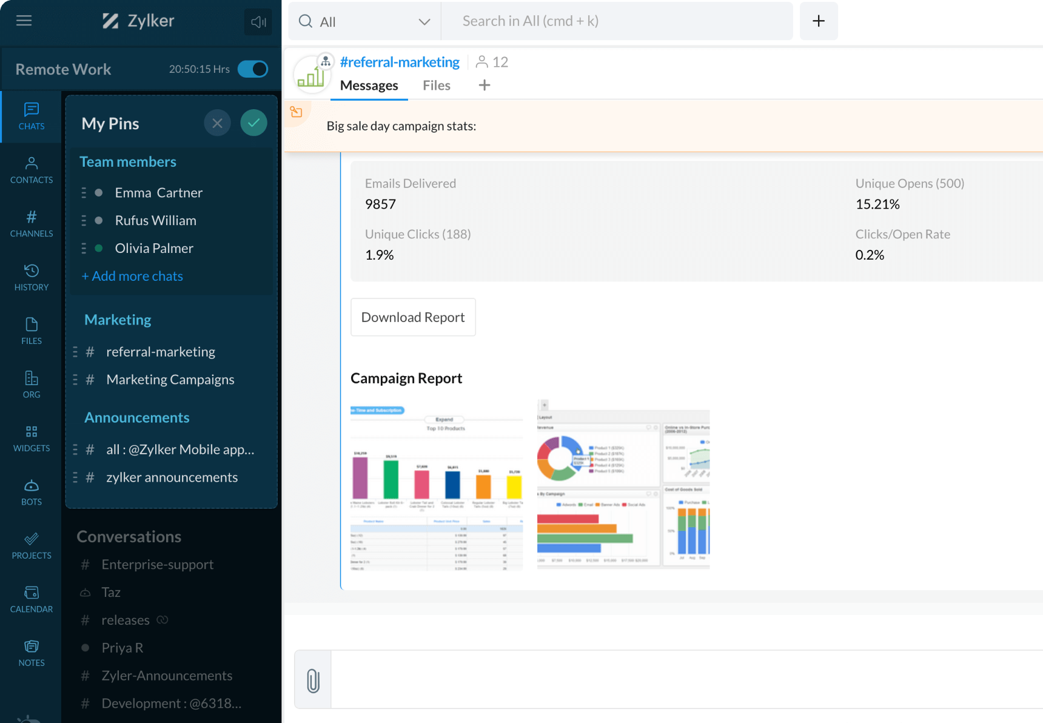The height and width of the screenshot is (723, 1043).
Task: Attach a file with the paperclip icon
Action: [312, 679]
